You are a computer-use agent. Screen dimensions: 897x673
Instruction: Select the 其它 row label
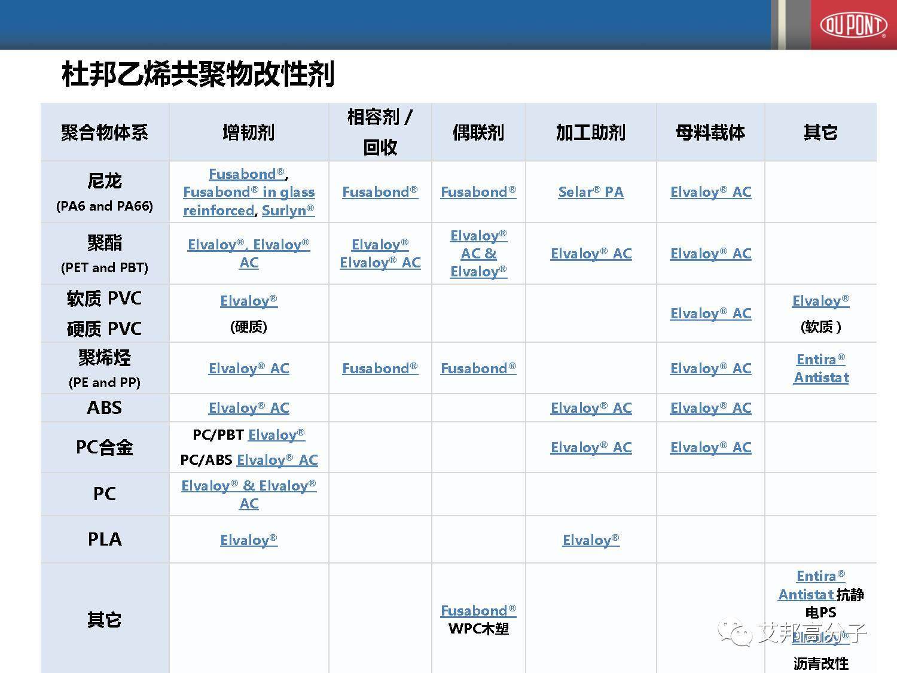105,619
